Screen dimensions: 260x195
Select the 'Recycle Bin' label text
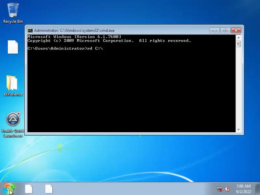pyautogui.click(x=13, y=21)
